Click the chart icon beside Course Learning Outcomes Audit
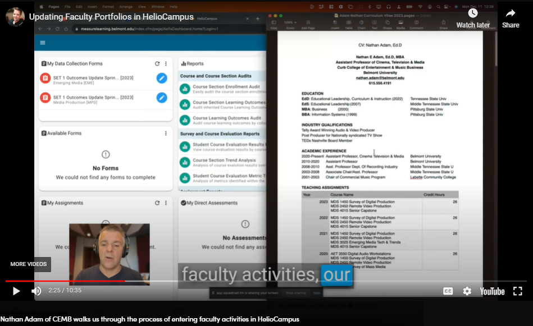 click(185, 120)
